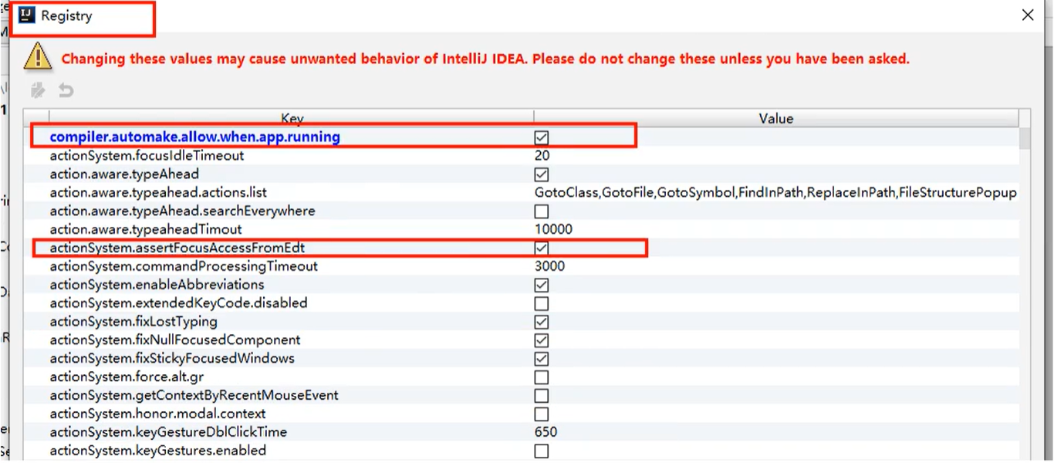Close the Registry dialog
Screen dimensions: 1054x463
(1029, 15)
